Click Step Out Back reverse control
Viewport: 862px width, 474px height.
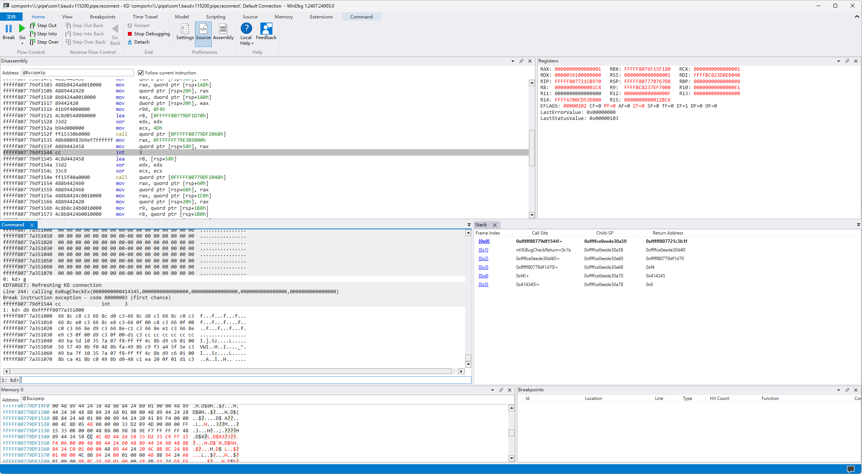[84, 26]
